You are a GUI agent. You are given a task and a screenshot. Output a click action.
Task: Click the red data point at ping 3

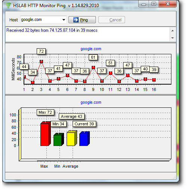(x=41, y=61)
